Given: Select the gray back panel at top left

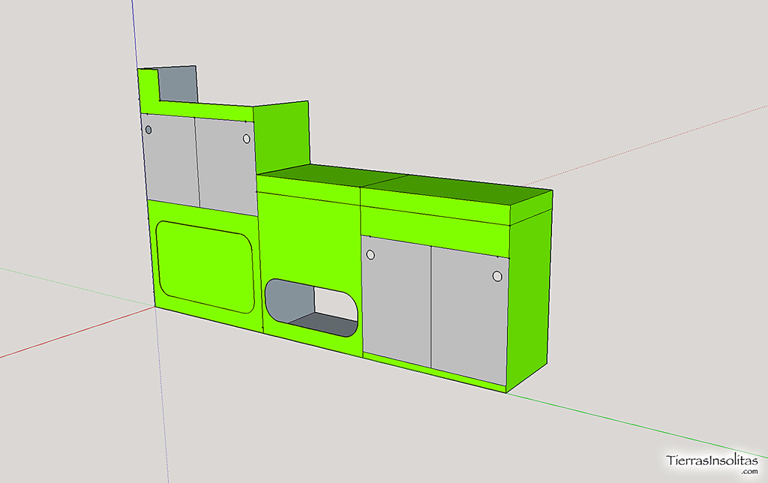Looking at the screenshot, I should (178, 84).
